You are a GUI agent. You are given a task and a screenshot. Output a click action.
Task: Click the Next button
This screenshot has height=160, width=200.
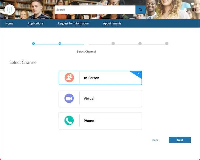(180, 140)
